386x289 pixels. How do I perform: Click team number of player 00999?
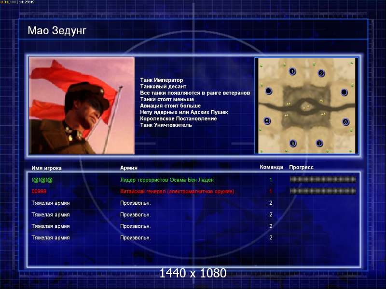pyautogui.click(x=271, y=191)
